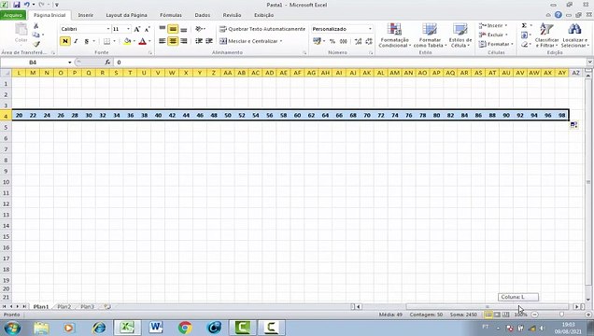Click the Formatar cells button
This screenshot has height=336, width=594.
[496, 44]
